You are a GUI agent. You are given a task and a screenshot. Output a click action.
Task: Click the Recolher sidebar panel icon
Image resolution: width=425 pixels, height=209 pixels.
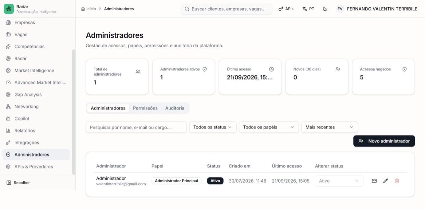point(9,183)
